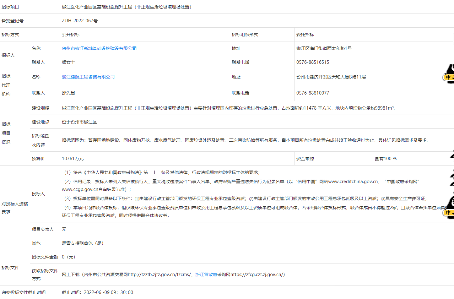This screenshot has height=299, width=454.
Task: Open the 台州市椒江新城基础设施建设有限公司 link
Action: (x=99, y=48)
